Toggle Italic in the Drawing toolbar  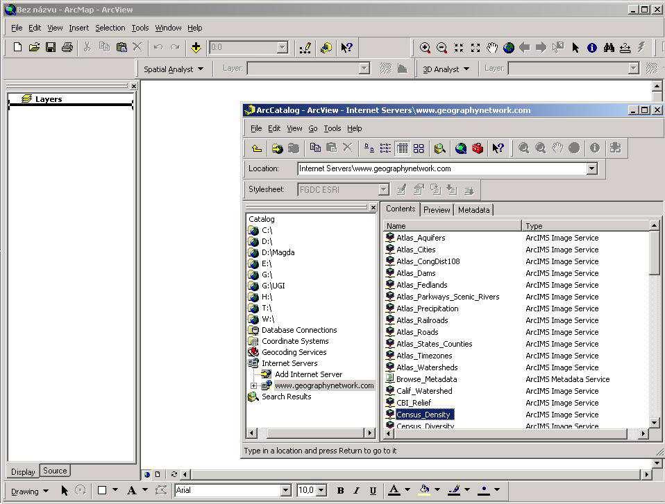[356, 490]
